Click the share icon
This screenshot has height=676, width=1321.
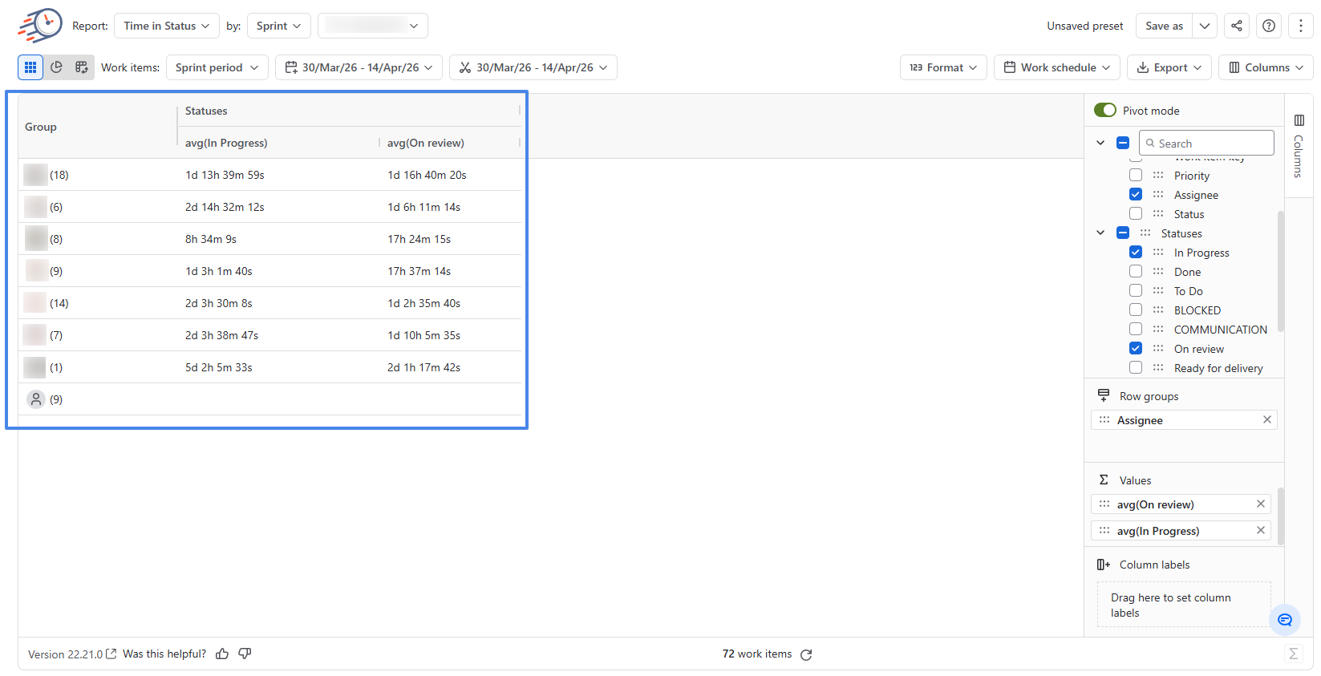point(1237,26)
